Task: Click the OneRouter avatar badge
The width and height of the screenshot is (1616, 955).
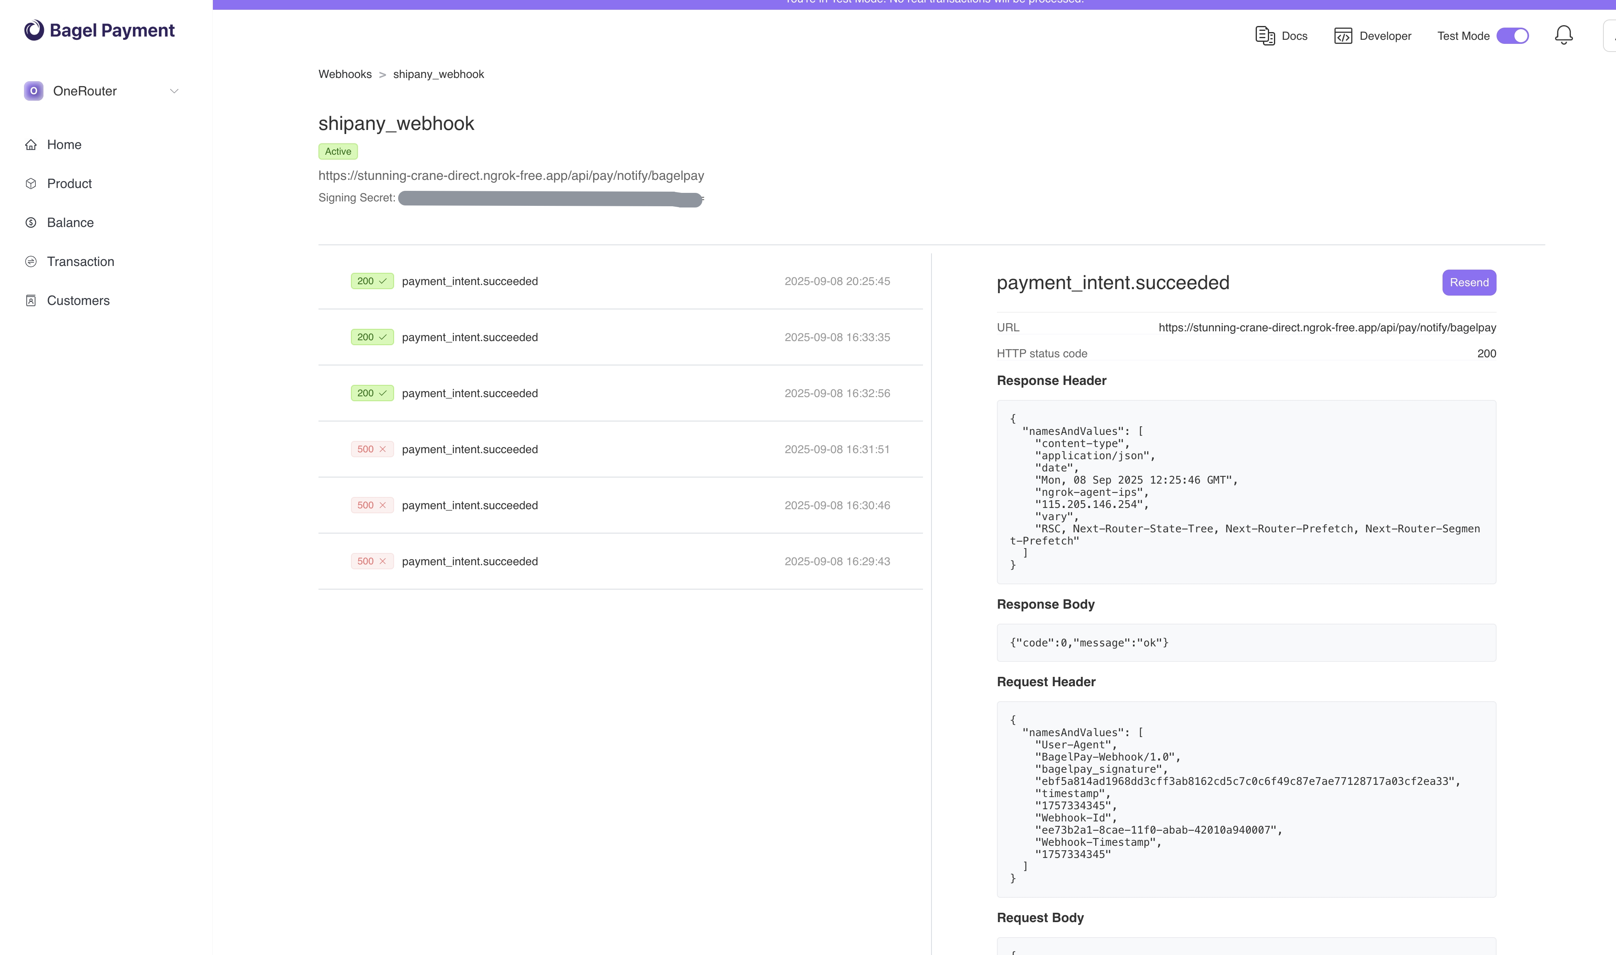Action: (x=33, y=91)
